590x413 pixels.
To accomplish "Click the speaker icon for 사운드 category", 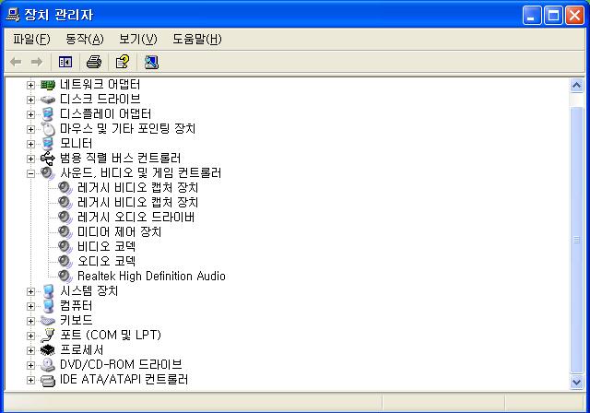I will (48, 173).
